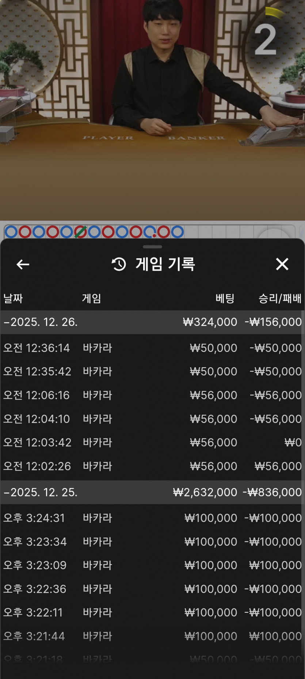Image resolution: width=305 pixels, height=679 pixels.
Task: Click the 베팅 column header
Action: click(225, 299)
